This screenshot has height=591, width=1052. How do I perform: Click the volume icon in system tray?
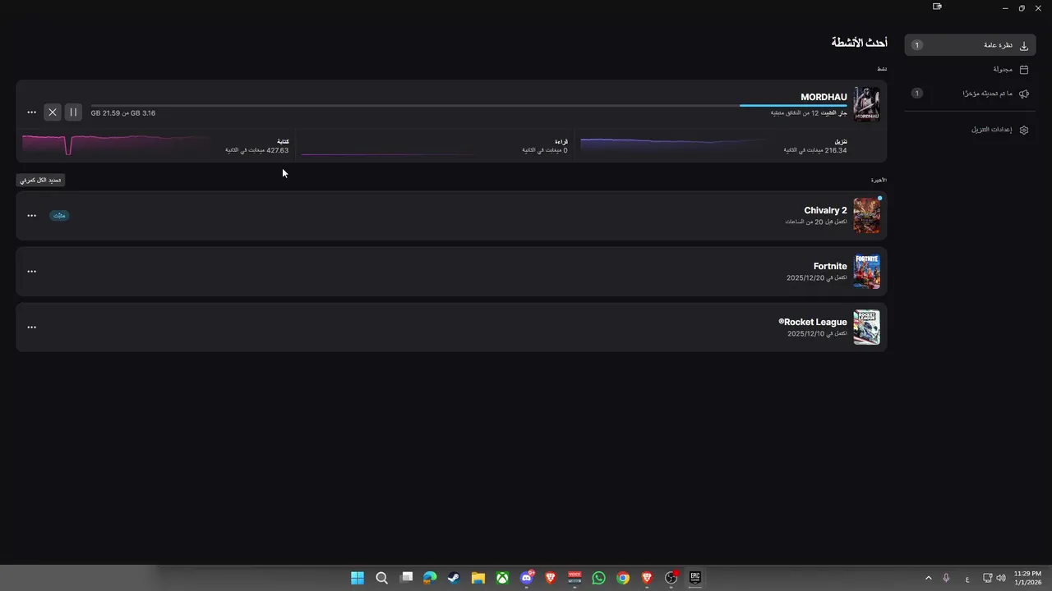tap(1001, 578)
